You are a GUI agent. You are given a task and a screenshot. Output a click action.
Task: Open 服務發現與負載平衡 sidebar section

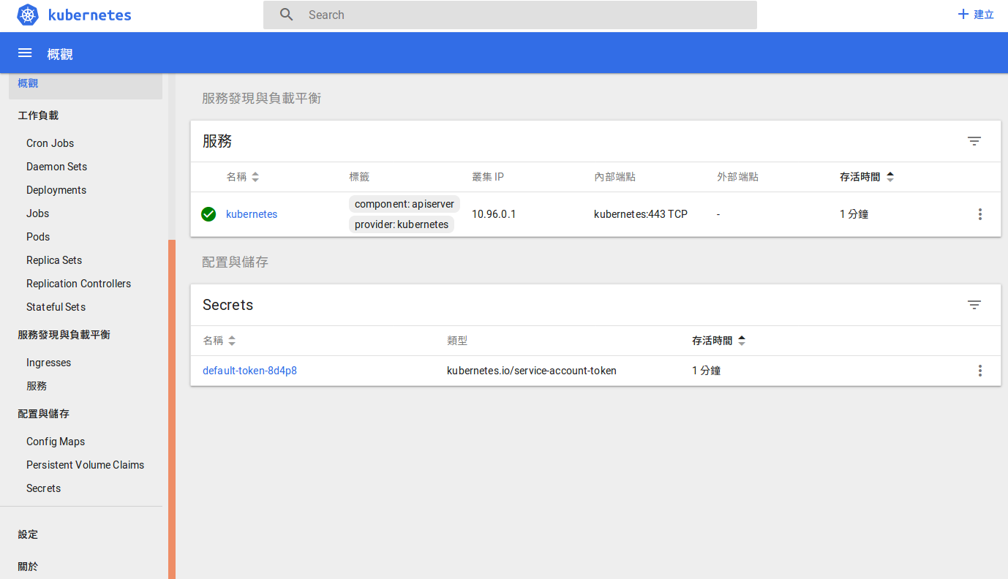coord(64,335)
